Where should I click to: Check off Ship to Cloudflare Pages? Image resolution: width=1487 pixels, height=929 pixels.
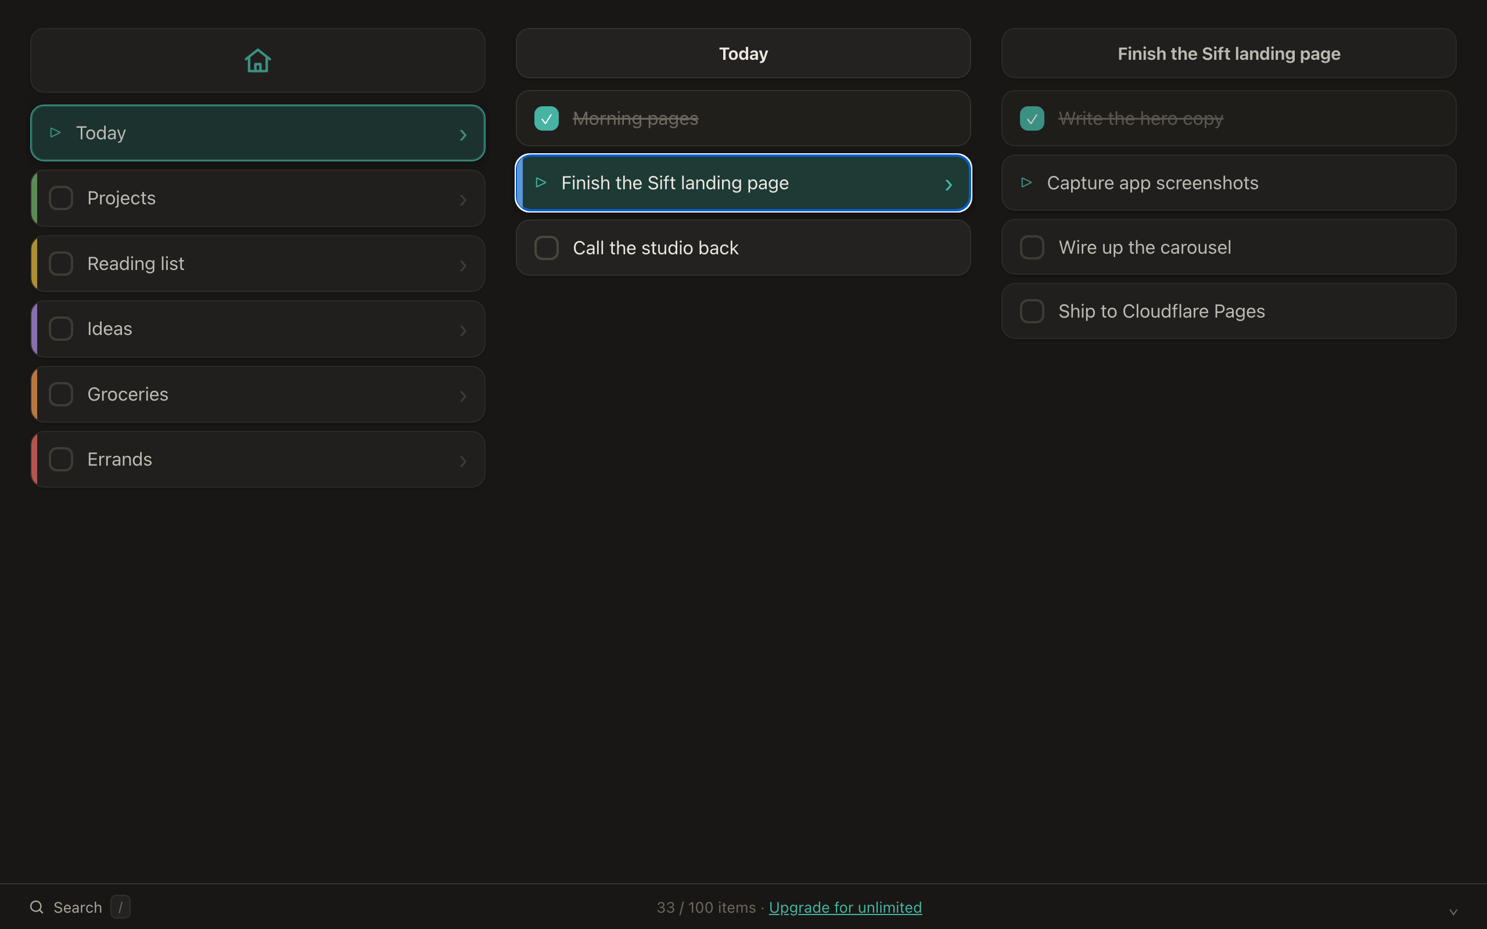(1032, 311)
